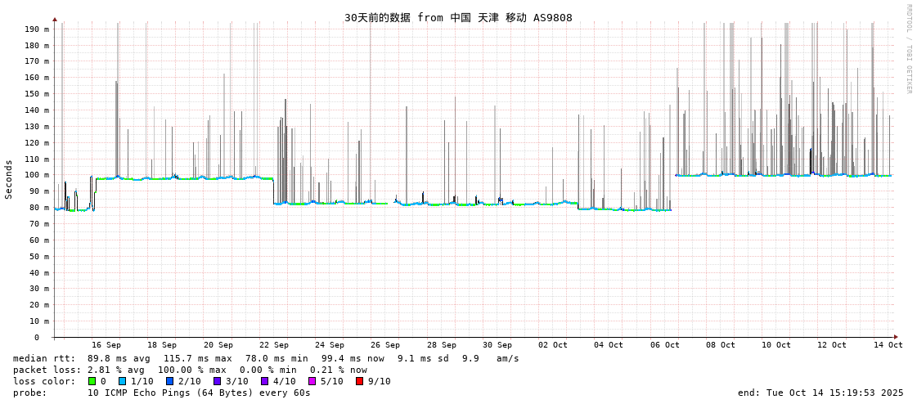The width and height of the screenshot is (917, 404).
Task: Click the 24 Sep date label
Action: pos(330,345)
